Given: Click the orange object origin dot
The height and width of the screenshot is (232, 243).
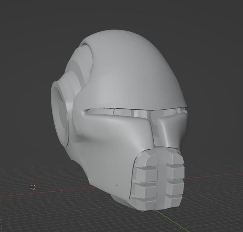Looking at the screenshot, I should [x=116, y=184].
